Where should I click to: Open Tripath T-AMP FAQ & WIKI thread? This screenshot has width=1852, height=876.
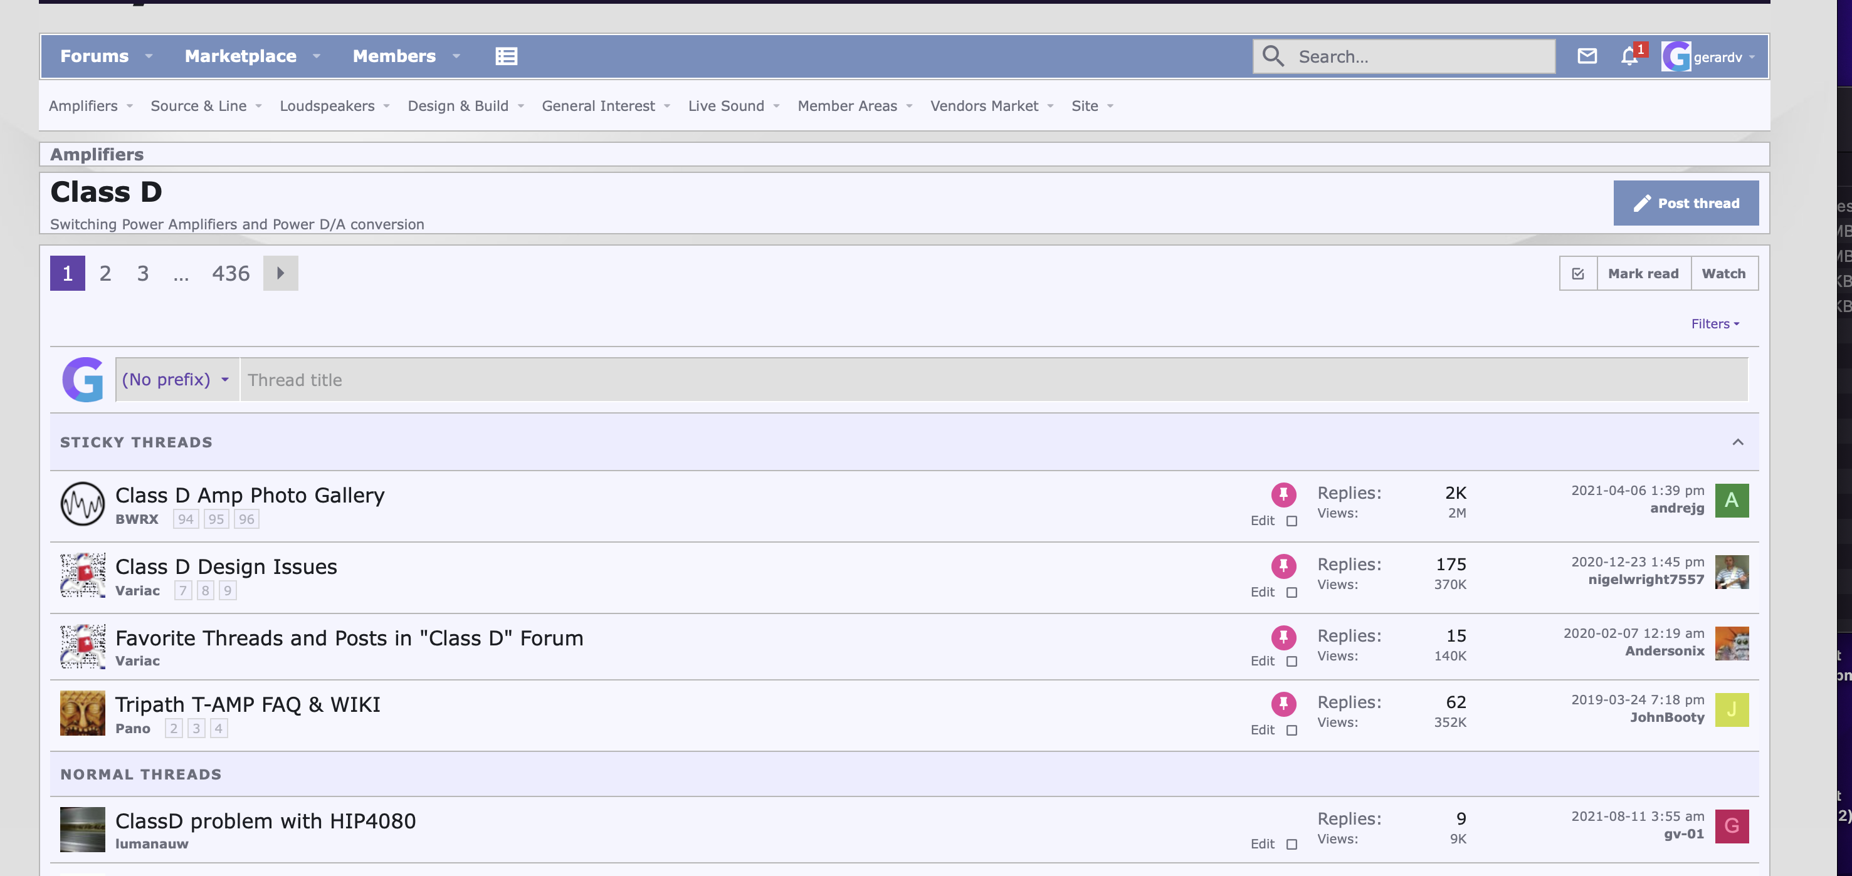[247, 704]
